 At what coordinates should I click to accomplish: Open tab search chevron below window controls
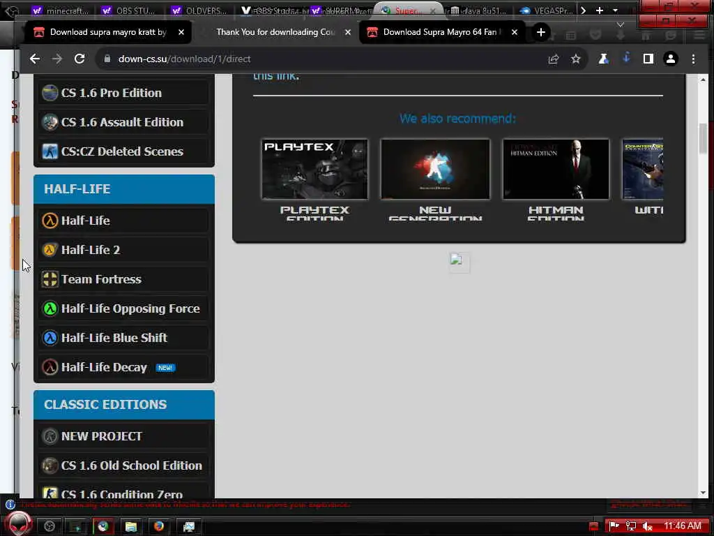click(x=620, y=24)
